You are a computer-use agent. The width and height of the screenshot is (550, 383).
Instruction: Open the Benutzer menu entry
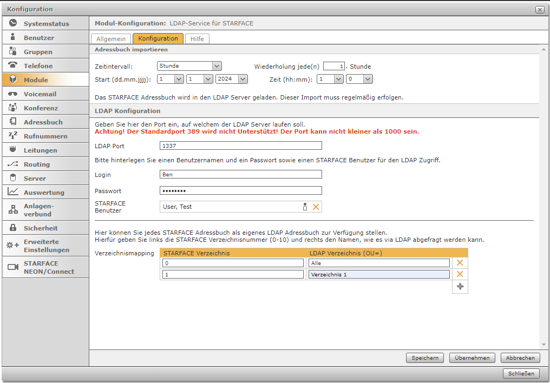point(45,37)
